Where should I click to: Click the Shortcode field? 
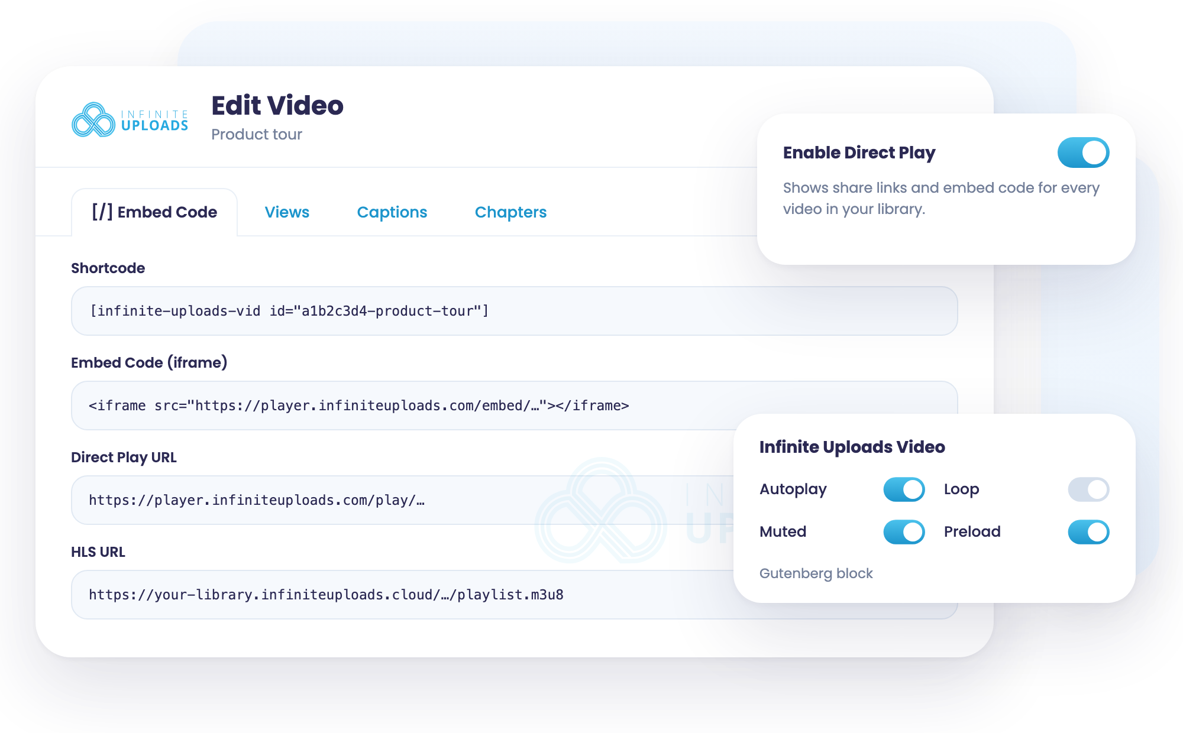tap(514, 311)
